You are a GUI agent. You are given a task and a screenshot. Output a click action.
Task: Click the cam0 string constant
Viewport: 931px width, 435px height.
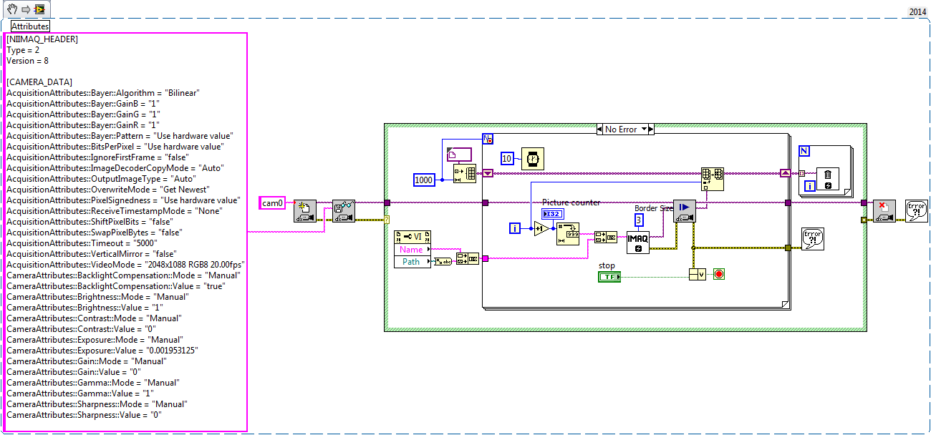click(272, 203)
